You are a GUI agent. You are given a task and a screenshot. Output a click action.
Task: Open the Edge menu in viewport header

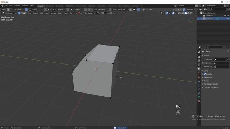[x=60, y=13]
